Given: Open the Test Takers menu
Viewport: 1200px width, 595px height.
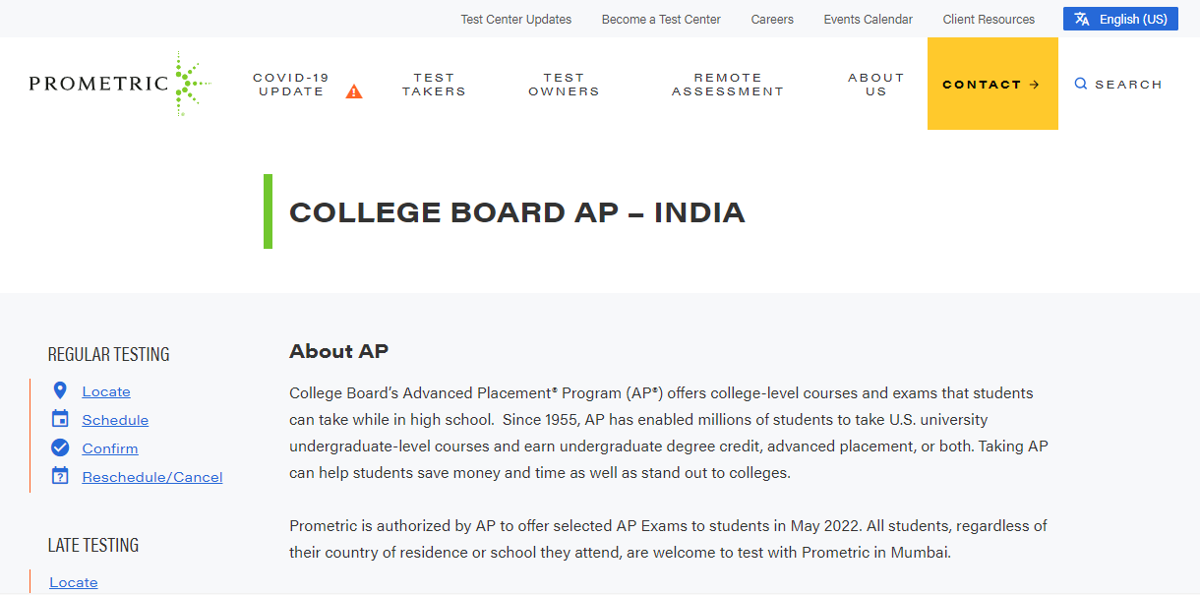Looking at the screenshot, I should pyautogui.click(x=434, y=85).
